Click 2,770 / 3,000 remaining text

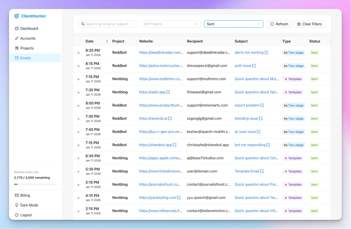[32, 178]
